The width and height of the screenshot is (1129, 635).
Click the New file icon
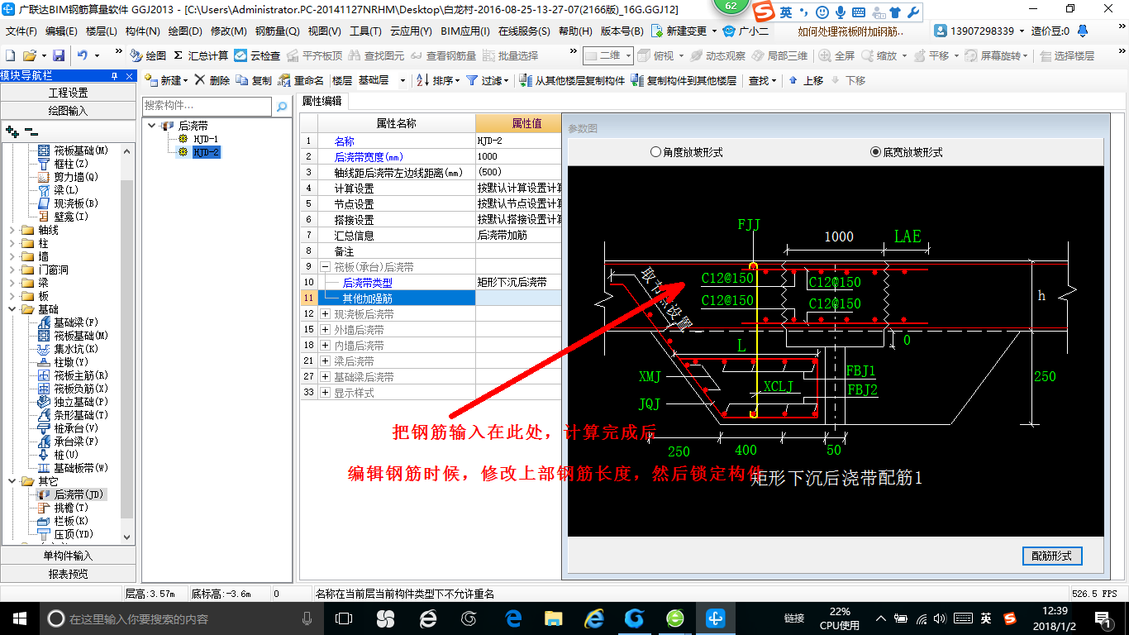pos(10,55)
